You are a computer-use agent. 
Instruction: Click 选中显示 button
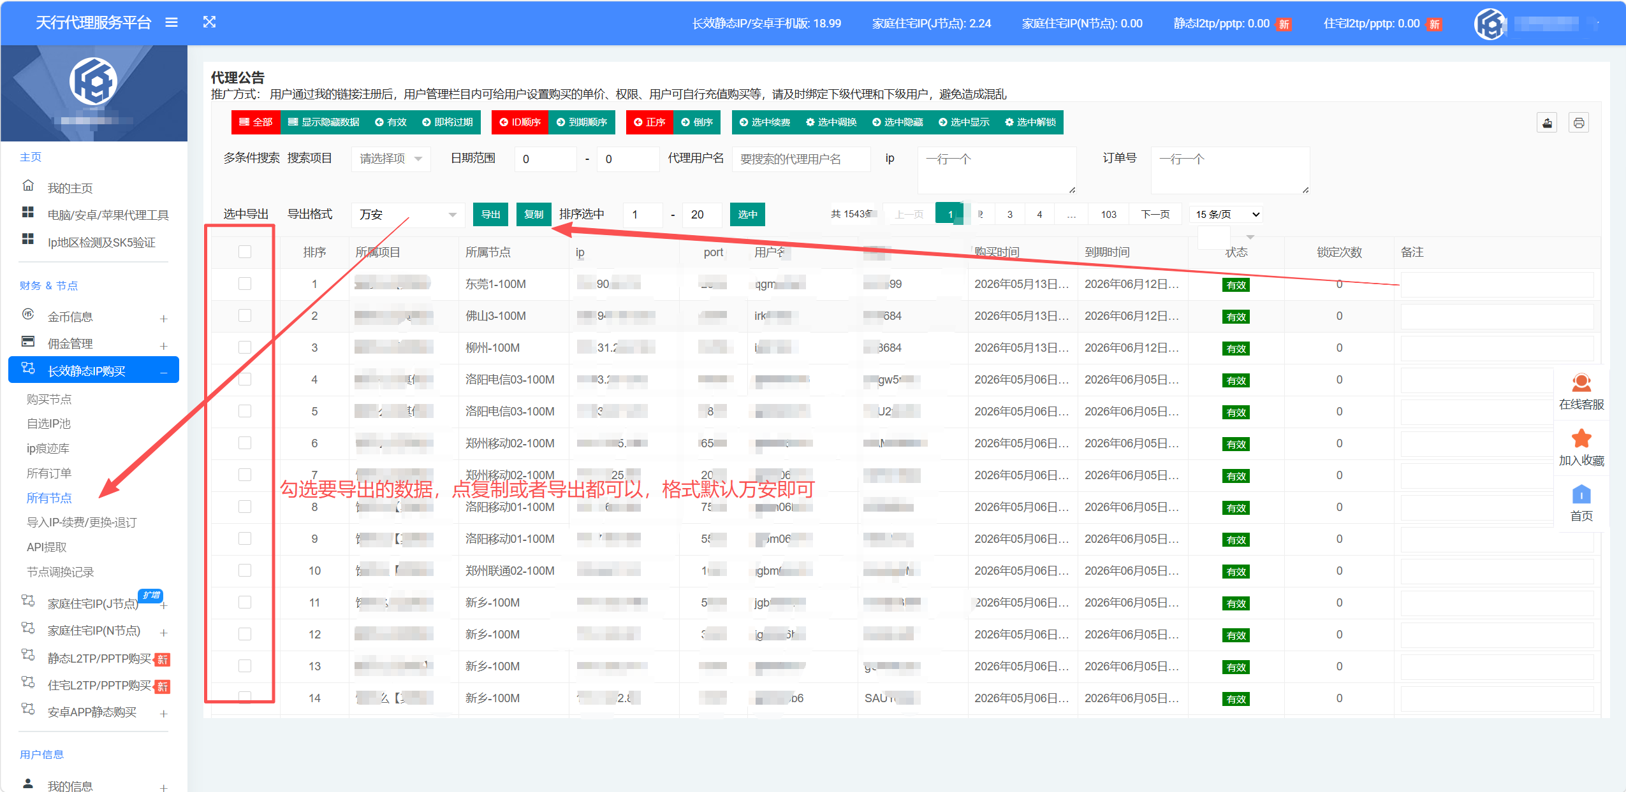964,122
